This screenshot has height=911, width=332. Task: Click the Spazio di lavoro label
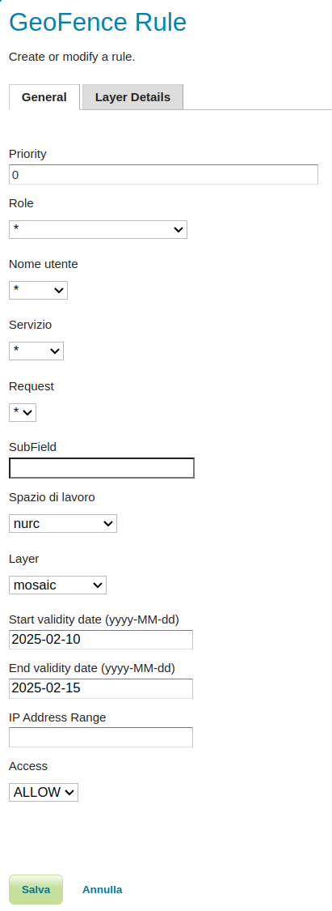point(53,497)
